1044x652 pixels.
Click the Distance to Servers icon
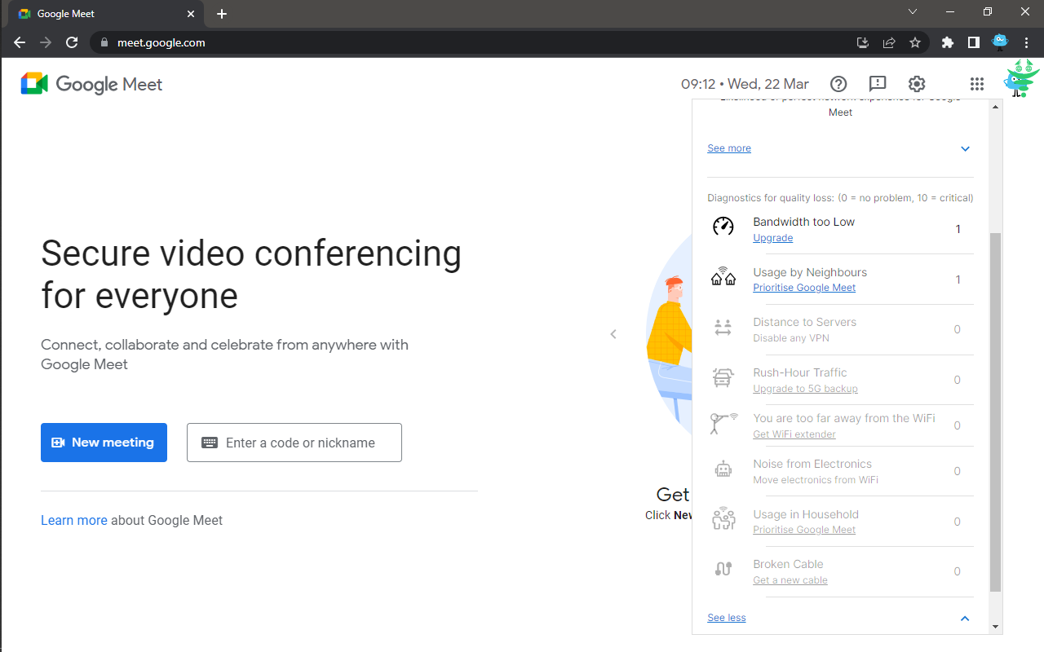(x=723, y=328)
